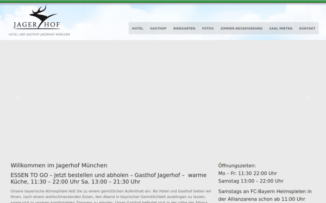Image resolution: width=326 pixels, height=203 pixels.
Task: Open Zimmer-Reservierung menu item
Action: point(241,28)
